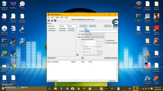
Task: Open the D3D menu
Action: point(62,17)
